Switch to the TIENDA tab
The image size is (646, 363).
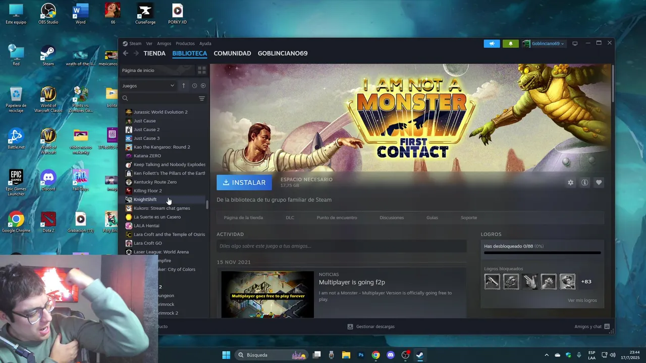point(154,53)
